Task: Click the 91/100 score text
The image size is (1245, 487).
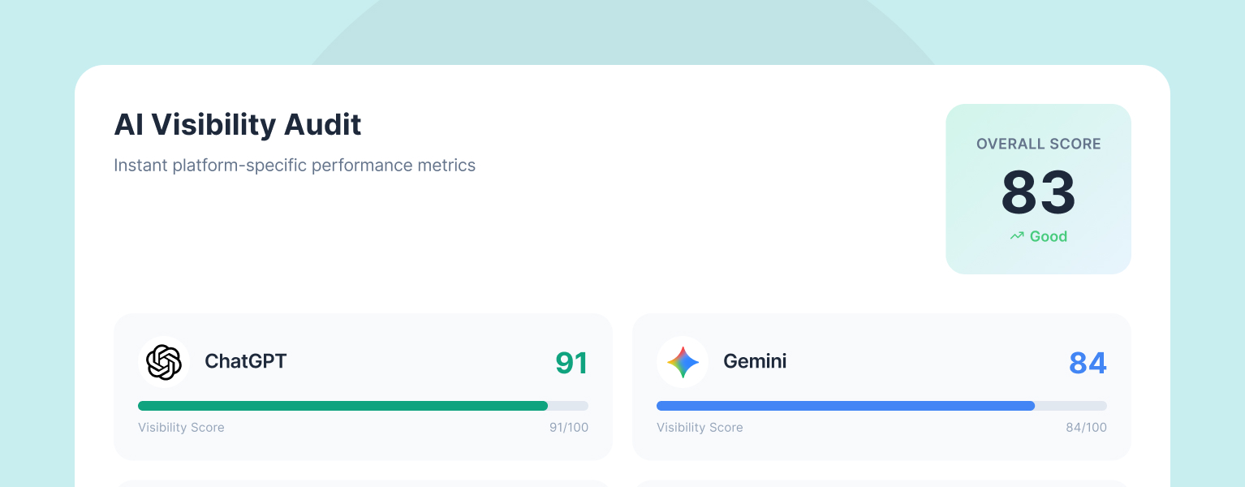Action: coord(568,428)
